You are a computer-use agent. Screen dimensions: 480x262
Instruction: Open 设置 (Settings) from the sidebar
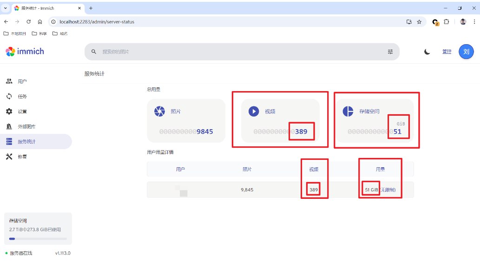22,111
